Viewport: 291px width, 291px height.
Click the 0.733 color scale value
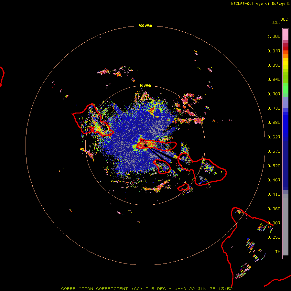coord(274,108)
